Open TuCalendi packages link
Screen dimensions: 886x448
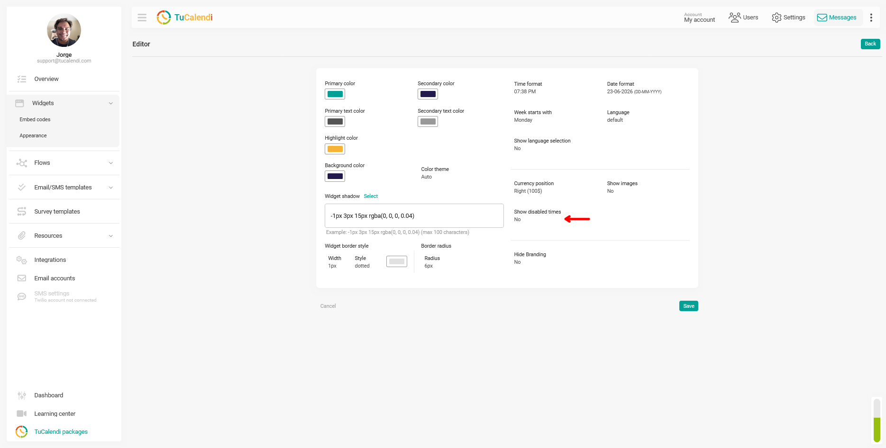[61, 432]
